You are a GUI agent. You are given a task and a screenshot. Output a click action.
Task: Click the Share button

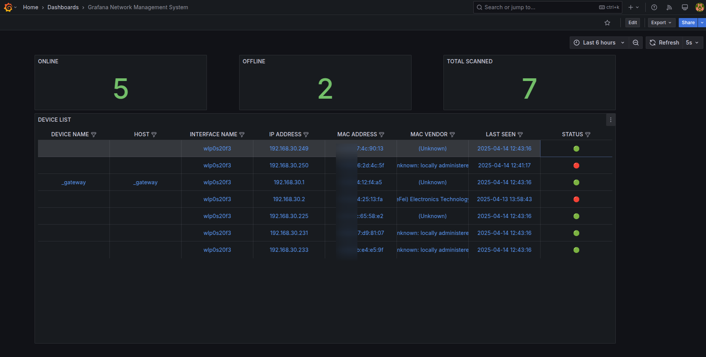pyautogui.click(x=688, y=22)
